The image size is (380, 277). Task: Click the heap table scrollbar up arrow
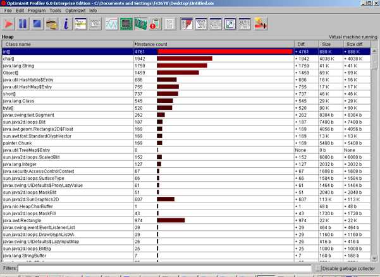(x=374, y=51)
